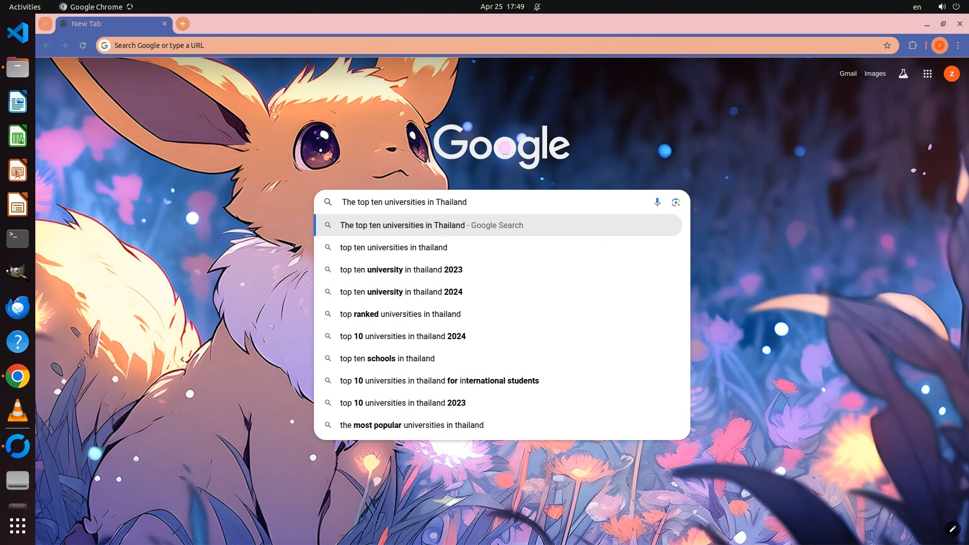The width and height of the screenshot is (969, 545).
Task: Open the Google apps grid
Action: click(928, 74)
